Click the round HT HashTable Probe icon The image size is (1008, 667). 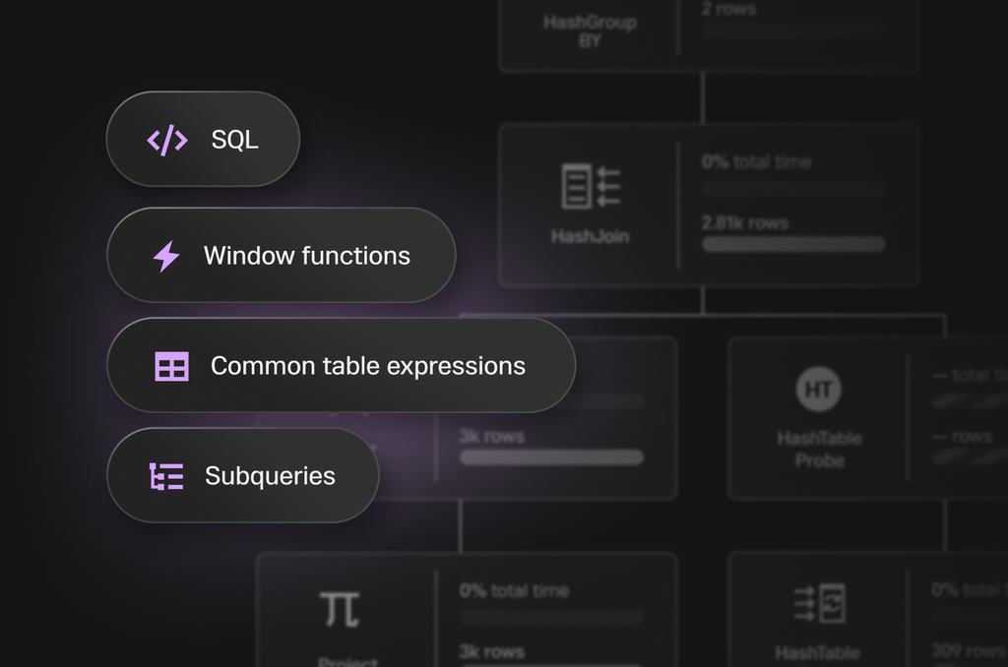(819, 389)
